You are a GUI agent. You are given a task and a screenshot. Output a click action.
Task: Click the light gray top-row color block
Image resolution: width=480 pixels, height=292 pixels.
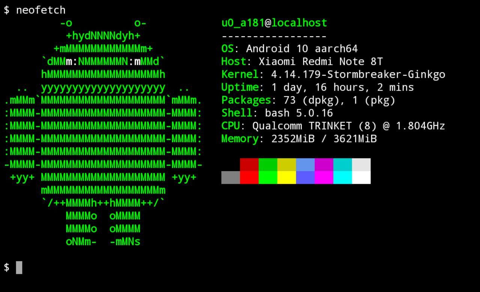pyautogui.click(x=361, y=165)
